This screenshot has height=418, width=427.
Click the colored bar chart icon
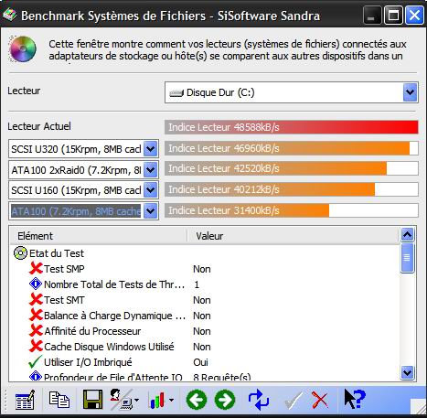(x=157, y=400)
